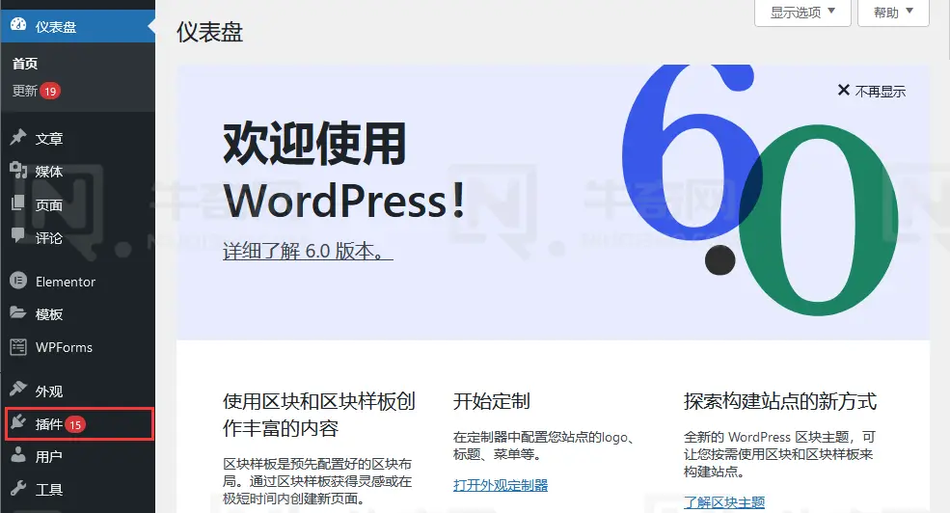The image size is (950, 513).
Task: Click the wrench icon beside 工具
Action: tap(18, 488)
